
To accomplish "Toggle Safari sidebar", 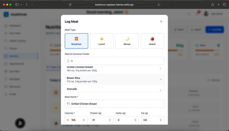I will (x=17, y=5).
